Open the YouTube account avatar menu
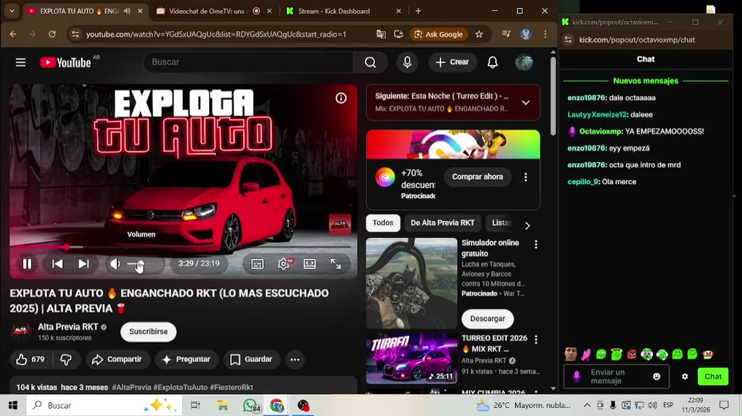 click(x=524, y=62)
